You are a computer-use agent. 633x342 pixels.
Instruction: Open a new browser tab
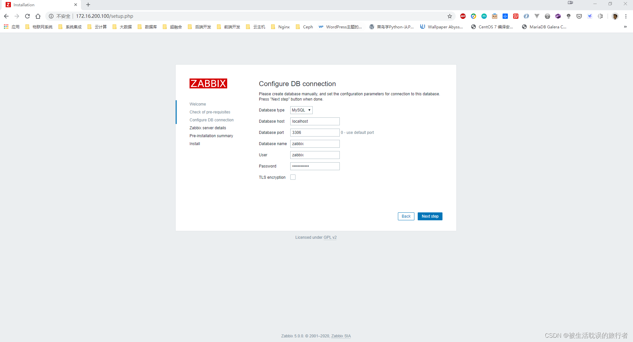tap(88, 5)
